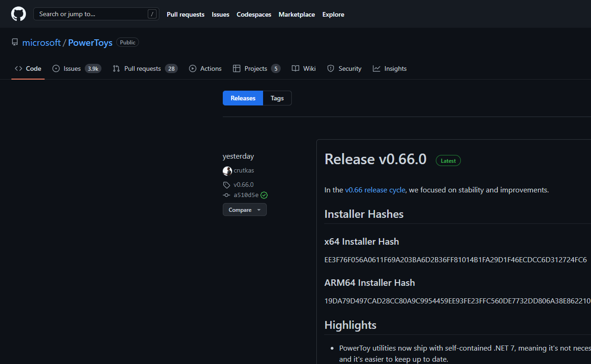Click the ARM64 Installer Hash heading
The height and width of the screenshot is (364, 591).
370,283
